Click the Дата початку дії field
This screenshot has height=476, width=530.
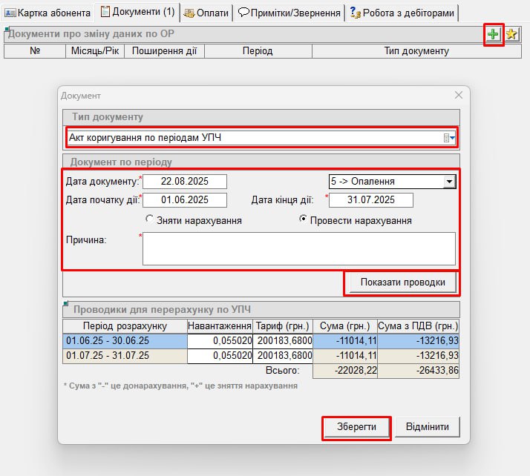click(x=184, y=199)
